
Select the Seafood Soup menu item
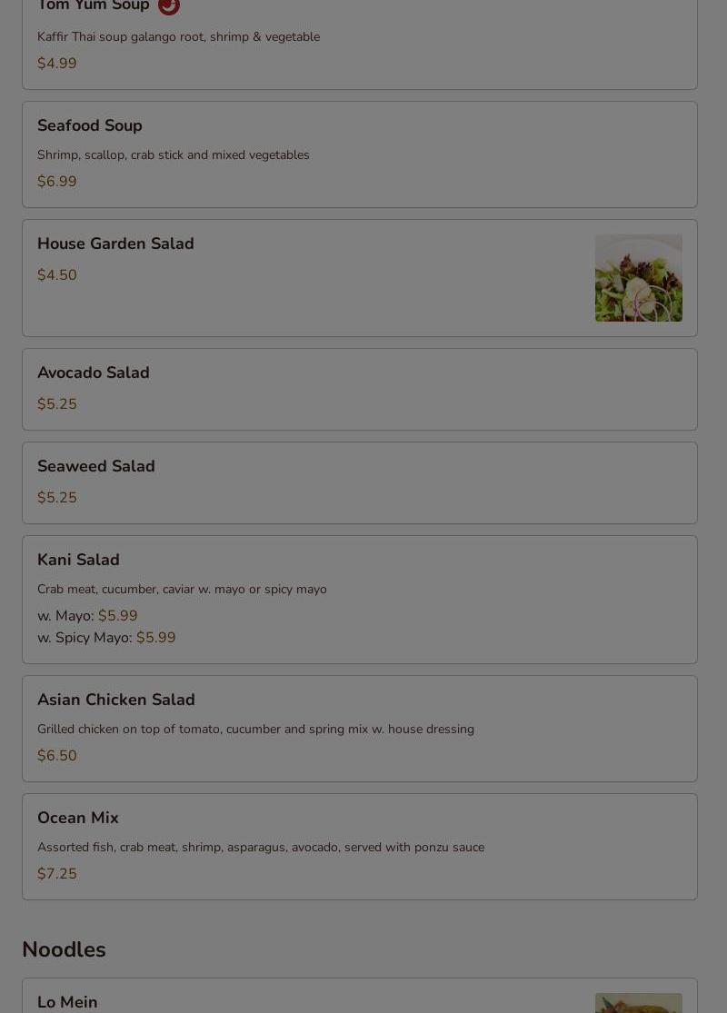360,154
